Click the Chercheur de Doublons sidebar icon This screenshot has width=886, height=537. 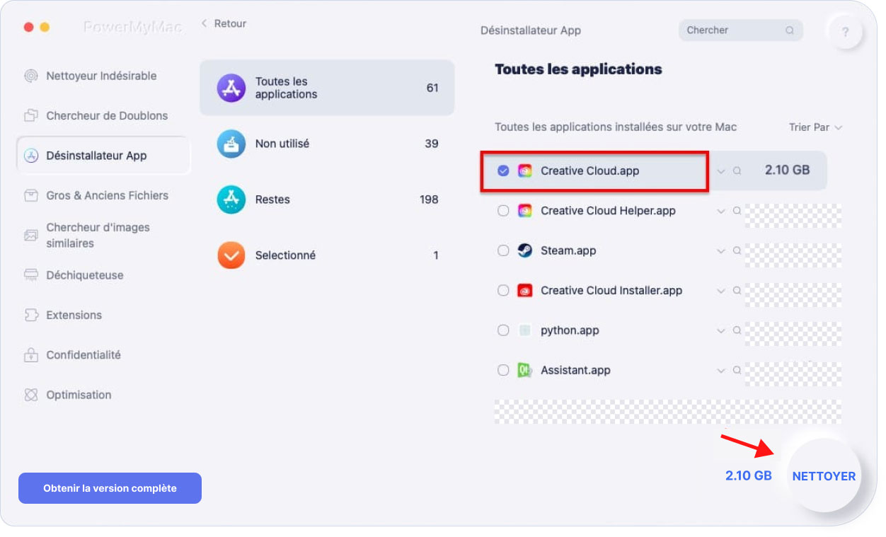pos(30,116)
